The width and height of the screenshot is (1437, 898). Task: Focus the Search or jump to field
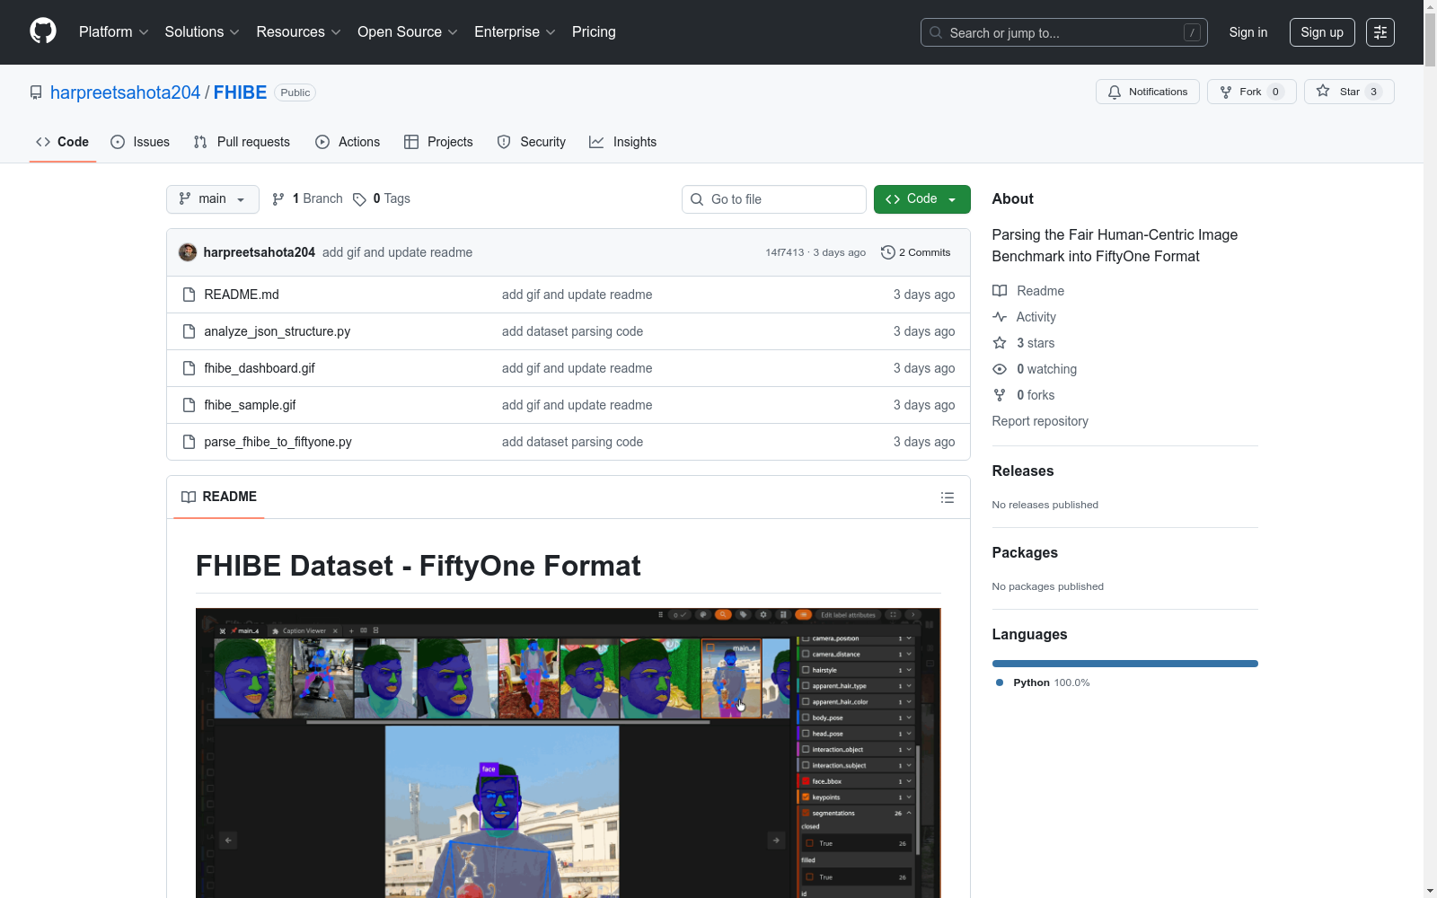(x=1064, y=32)
